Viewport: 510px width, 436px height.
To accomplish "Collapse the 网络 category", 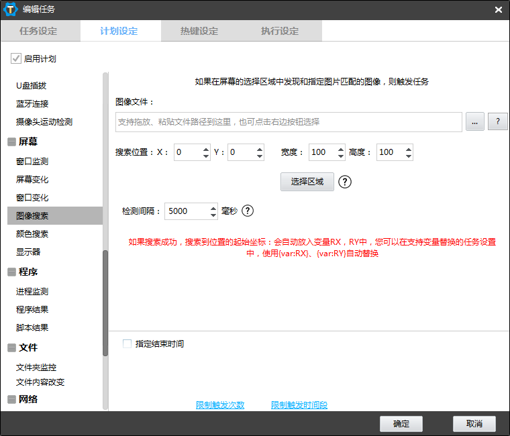I will 11,399.
